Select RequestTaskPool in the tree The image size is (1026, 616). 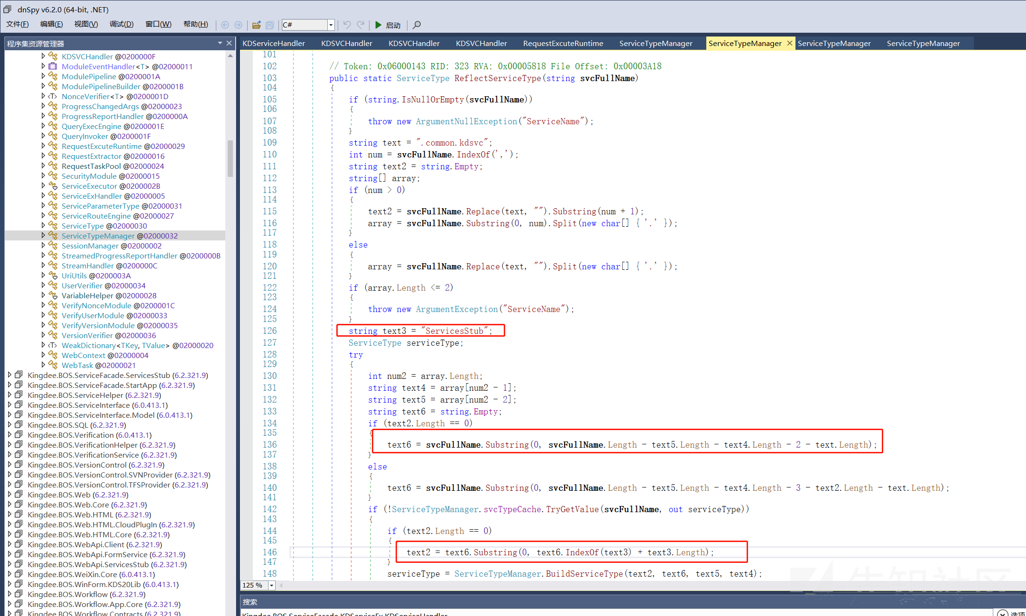(x=113, y=166)
